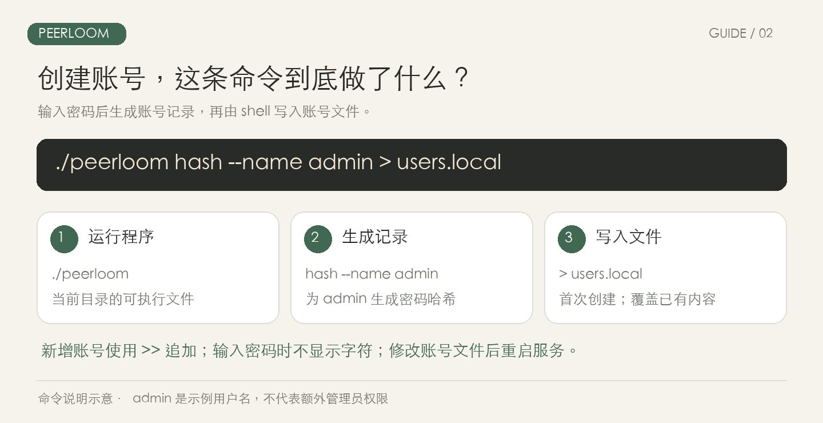Click the footer text "admin 是示例用户名，不代表额外管理员权限"
823x423 pixels.
pyautogui.click(x=261, y=398)
